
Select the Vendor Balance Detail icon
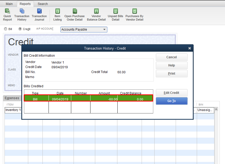(96, 15)
